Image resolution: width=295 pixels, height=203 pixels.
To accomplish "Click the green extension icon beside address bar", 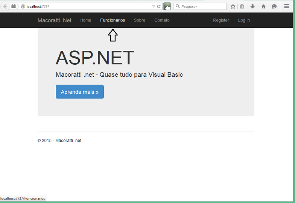I will tap(167, 6).
